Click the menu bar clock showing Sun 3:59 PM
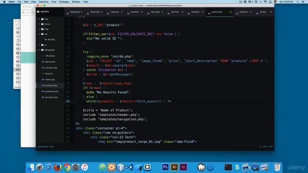The height and width of the screenshot is (173, 308). click(286, 2)
